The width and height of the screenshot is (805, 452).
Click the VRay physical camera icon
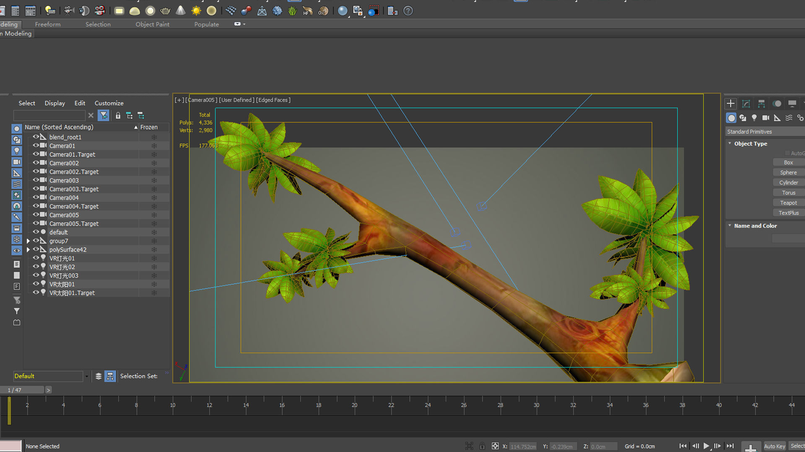[69, 11]
